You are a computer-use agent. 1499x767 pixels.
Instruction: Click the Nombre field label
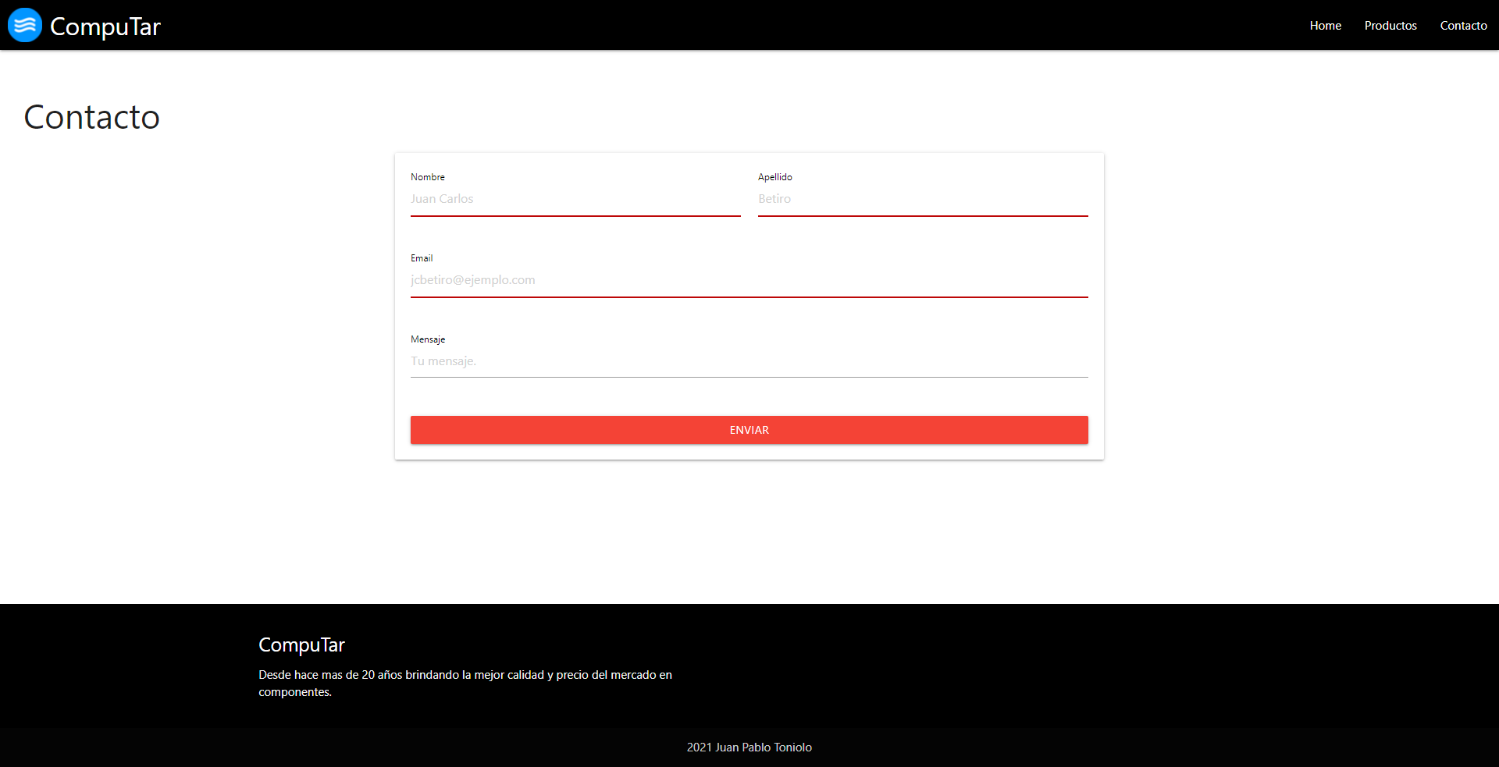[x=428, y=177]
